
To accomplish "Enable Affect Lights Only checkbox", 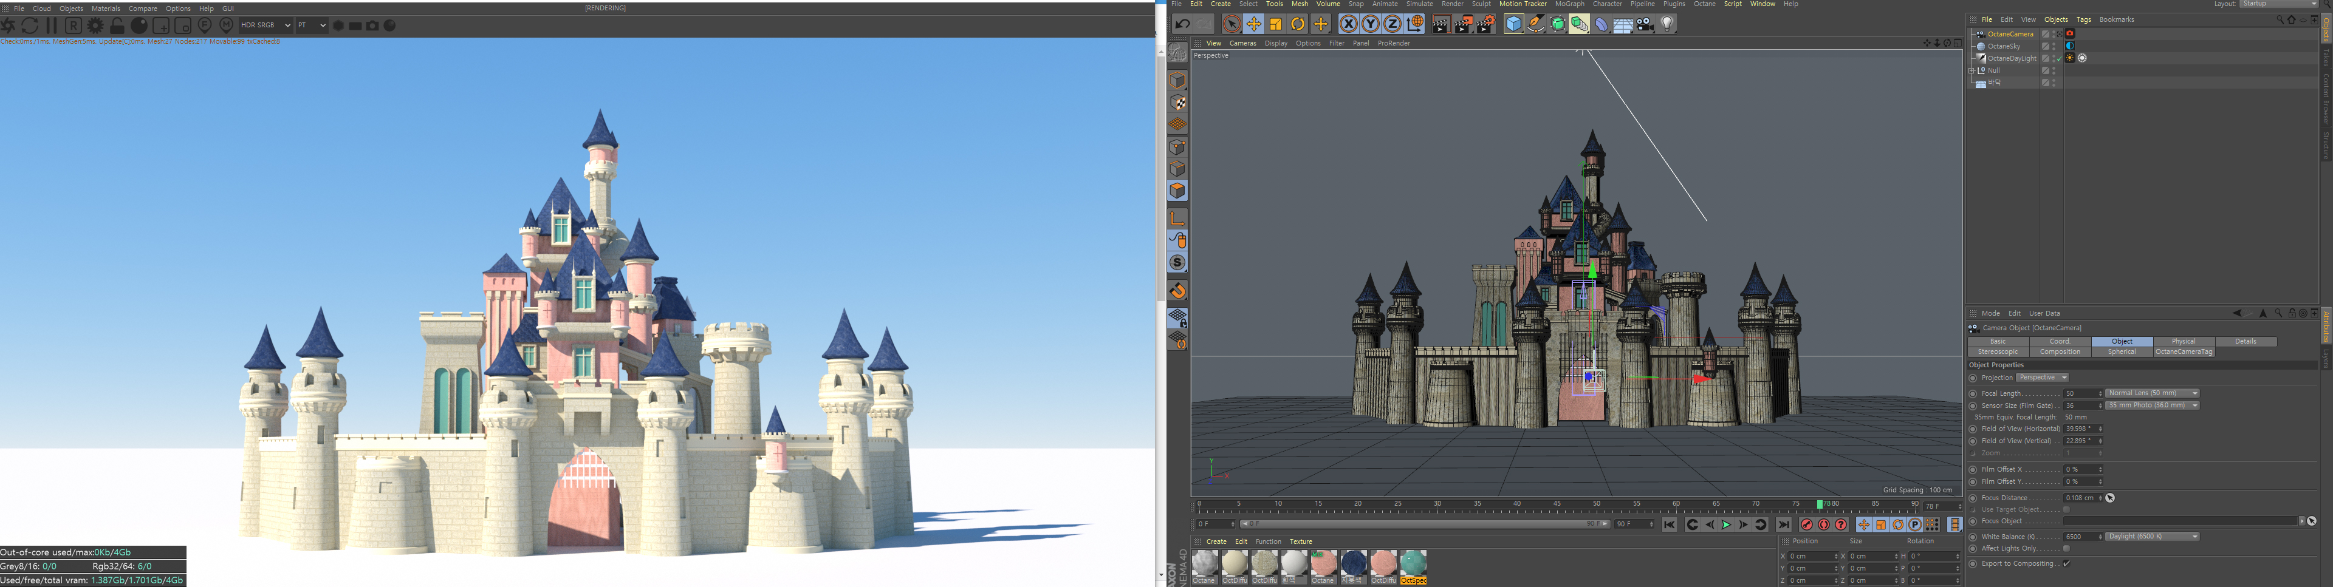I will 2067,548.
